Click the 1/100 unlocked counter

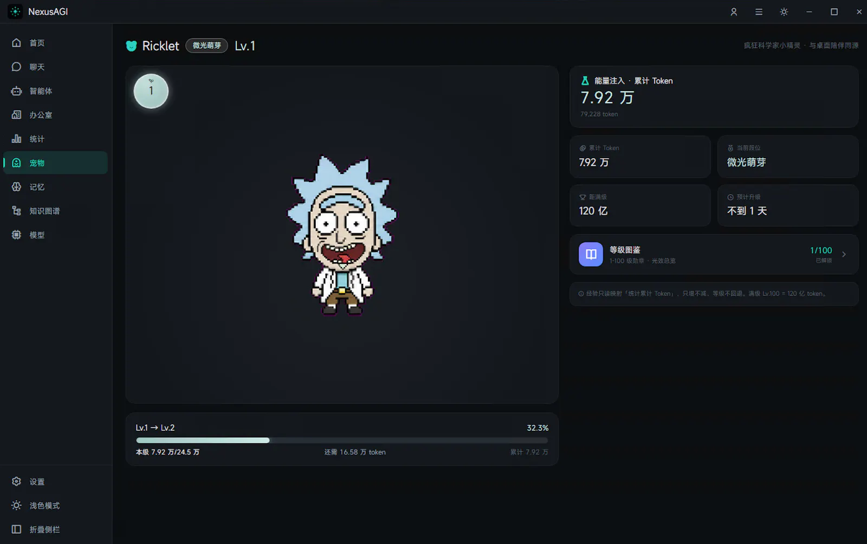click(821, 250)
